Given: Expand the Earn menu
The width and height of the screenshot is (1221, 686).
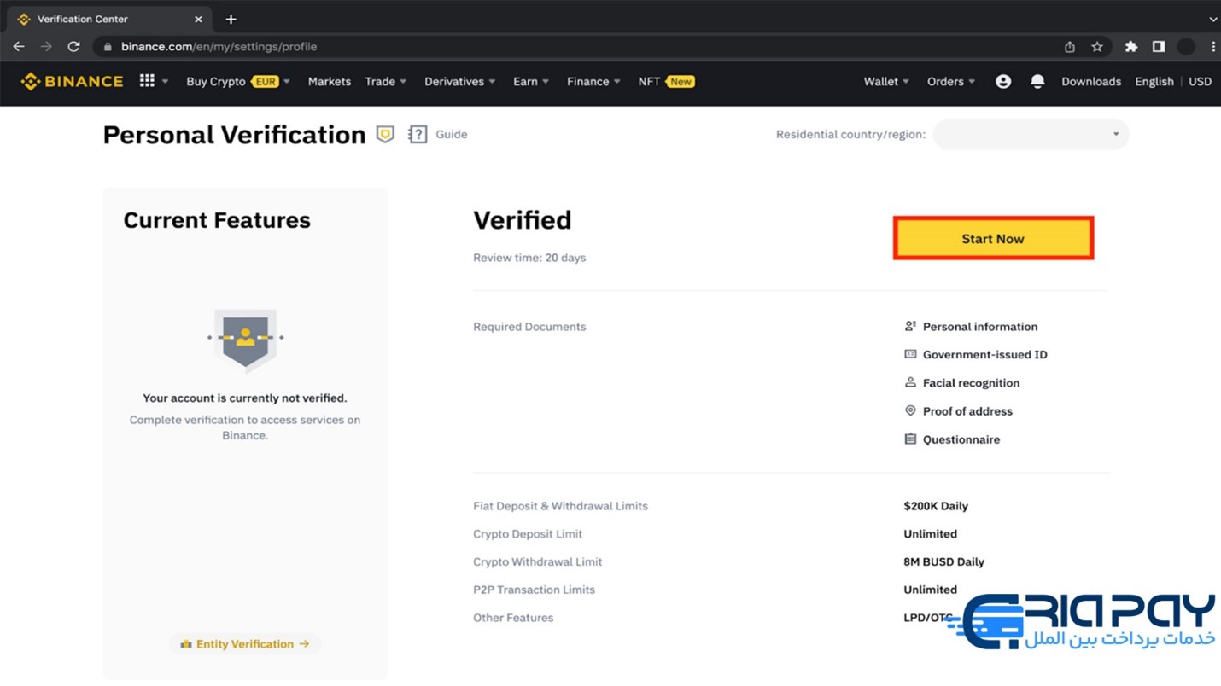Looking at the screenshot, I should tap(530, 81).
